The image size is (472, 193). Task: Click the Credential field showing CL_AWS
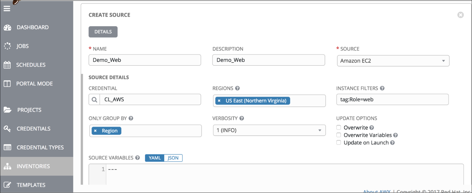click(150, 99)
